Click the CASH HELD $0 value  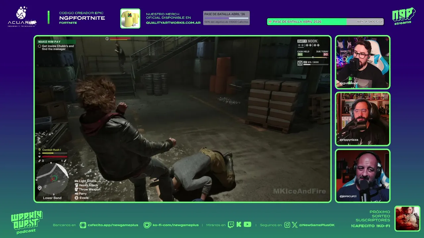[x=300, y=54]
